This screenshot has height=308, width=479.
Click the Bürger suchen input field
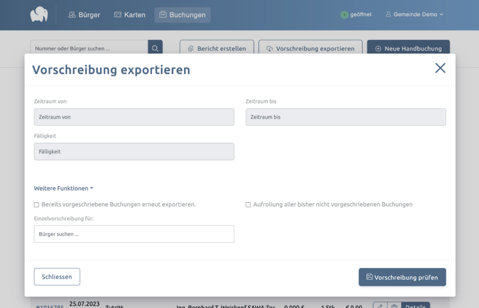coord(134,234)
